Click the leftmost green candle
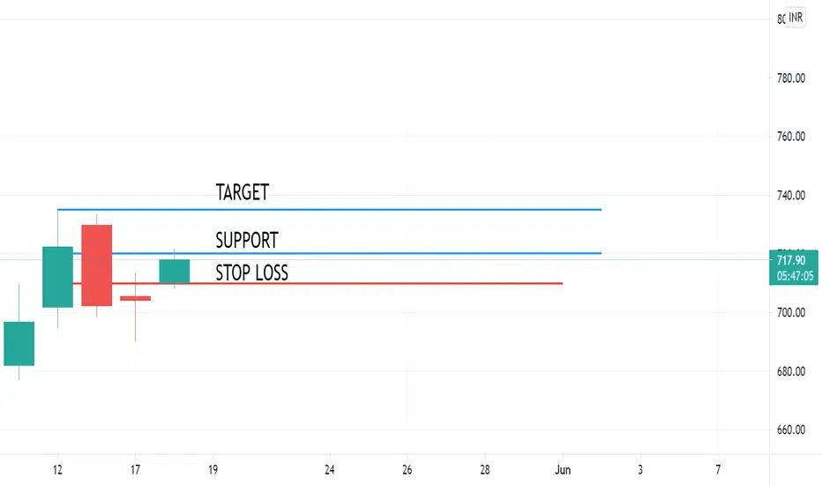822x485 pixels. [x=19, y=344]
